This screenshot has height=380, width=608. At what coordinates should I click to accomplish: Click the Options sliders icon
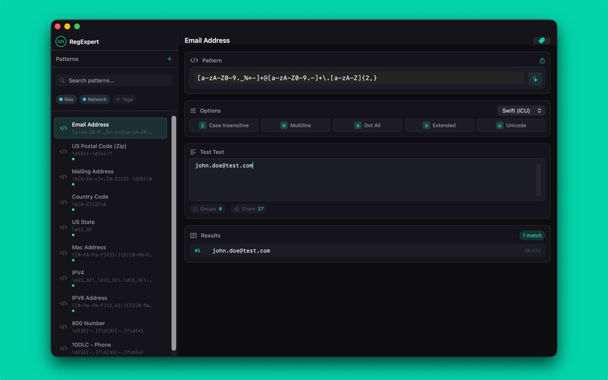coord(193,111)
